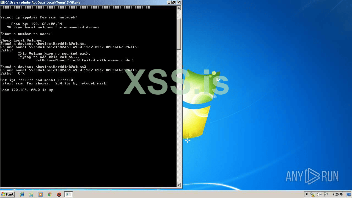The height and width of the screenshot is (198, 352).
Task: Click volume name line containing "e1a82db4"
Action: click(x=68, y=70)
